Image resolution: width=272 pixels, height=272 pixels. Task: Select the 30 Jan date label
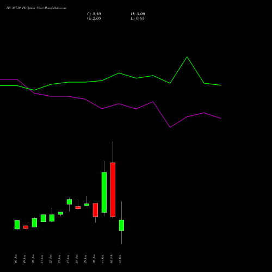pos(94,259)
